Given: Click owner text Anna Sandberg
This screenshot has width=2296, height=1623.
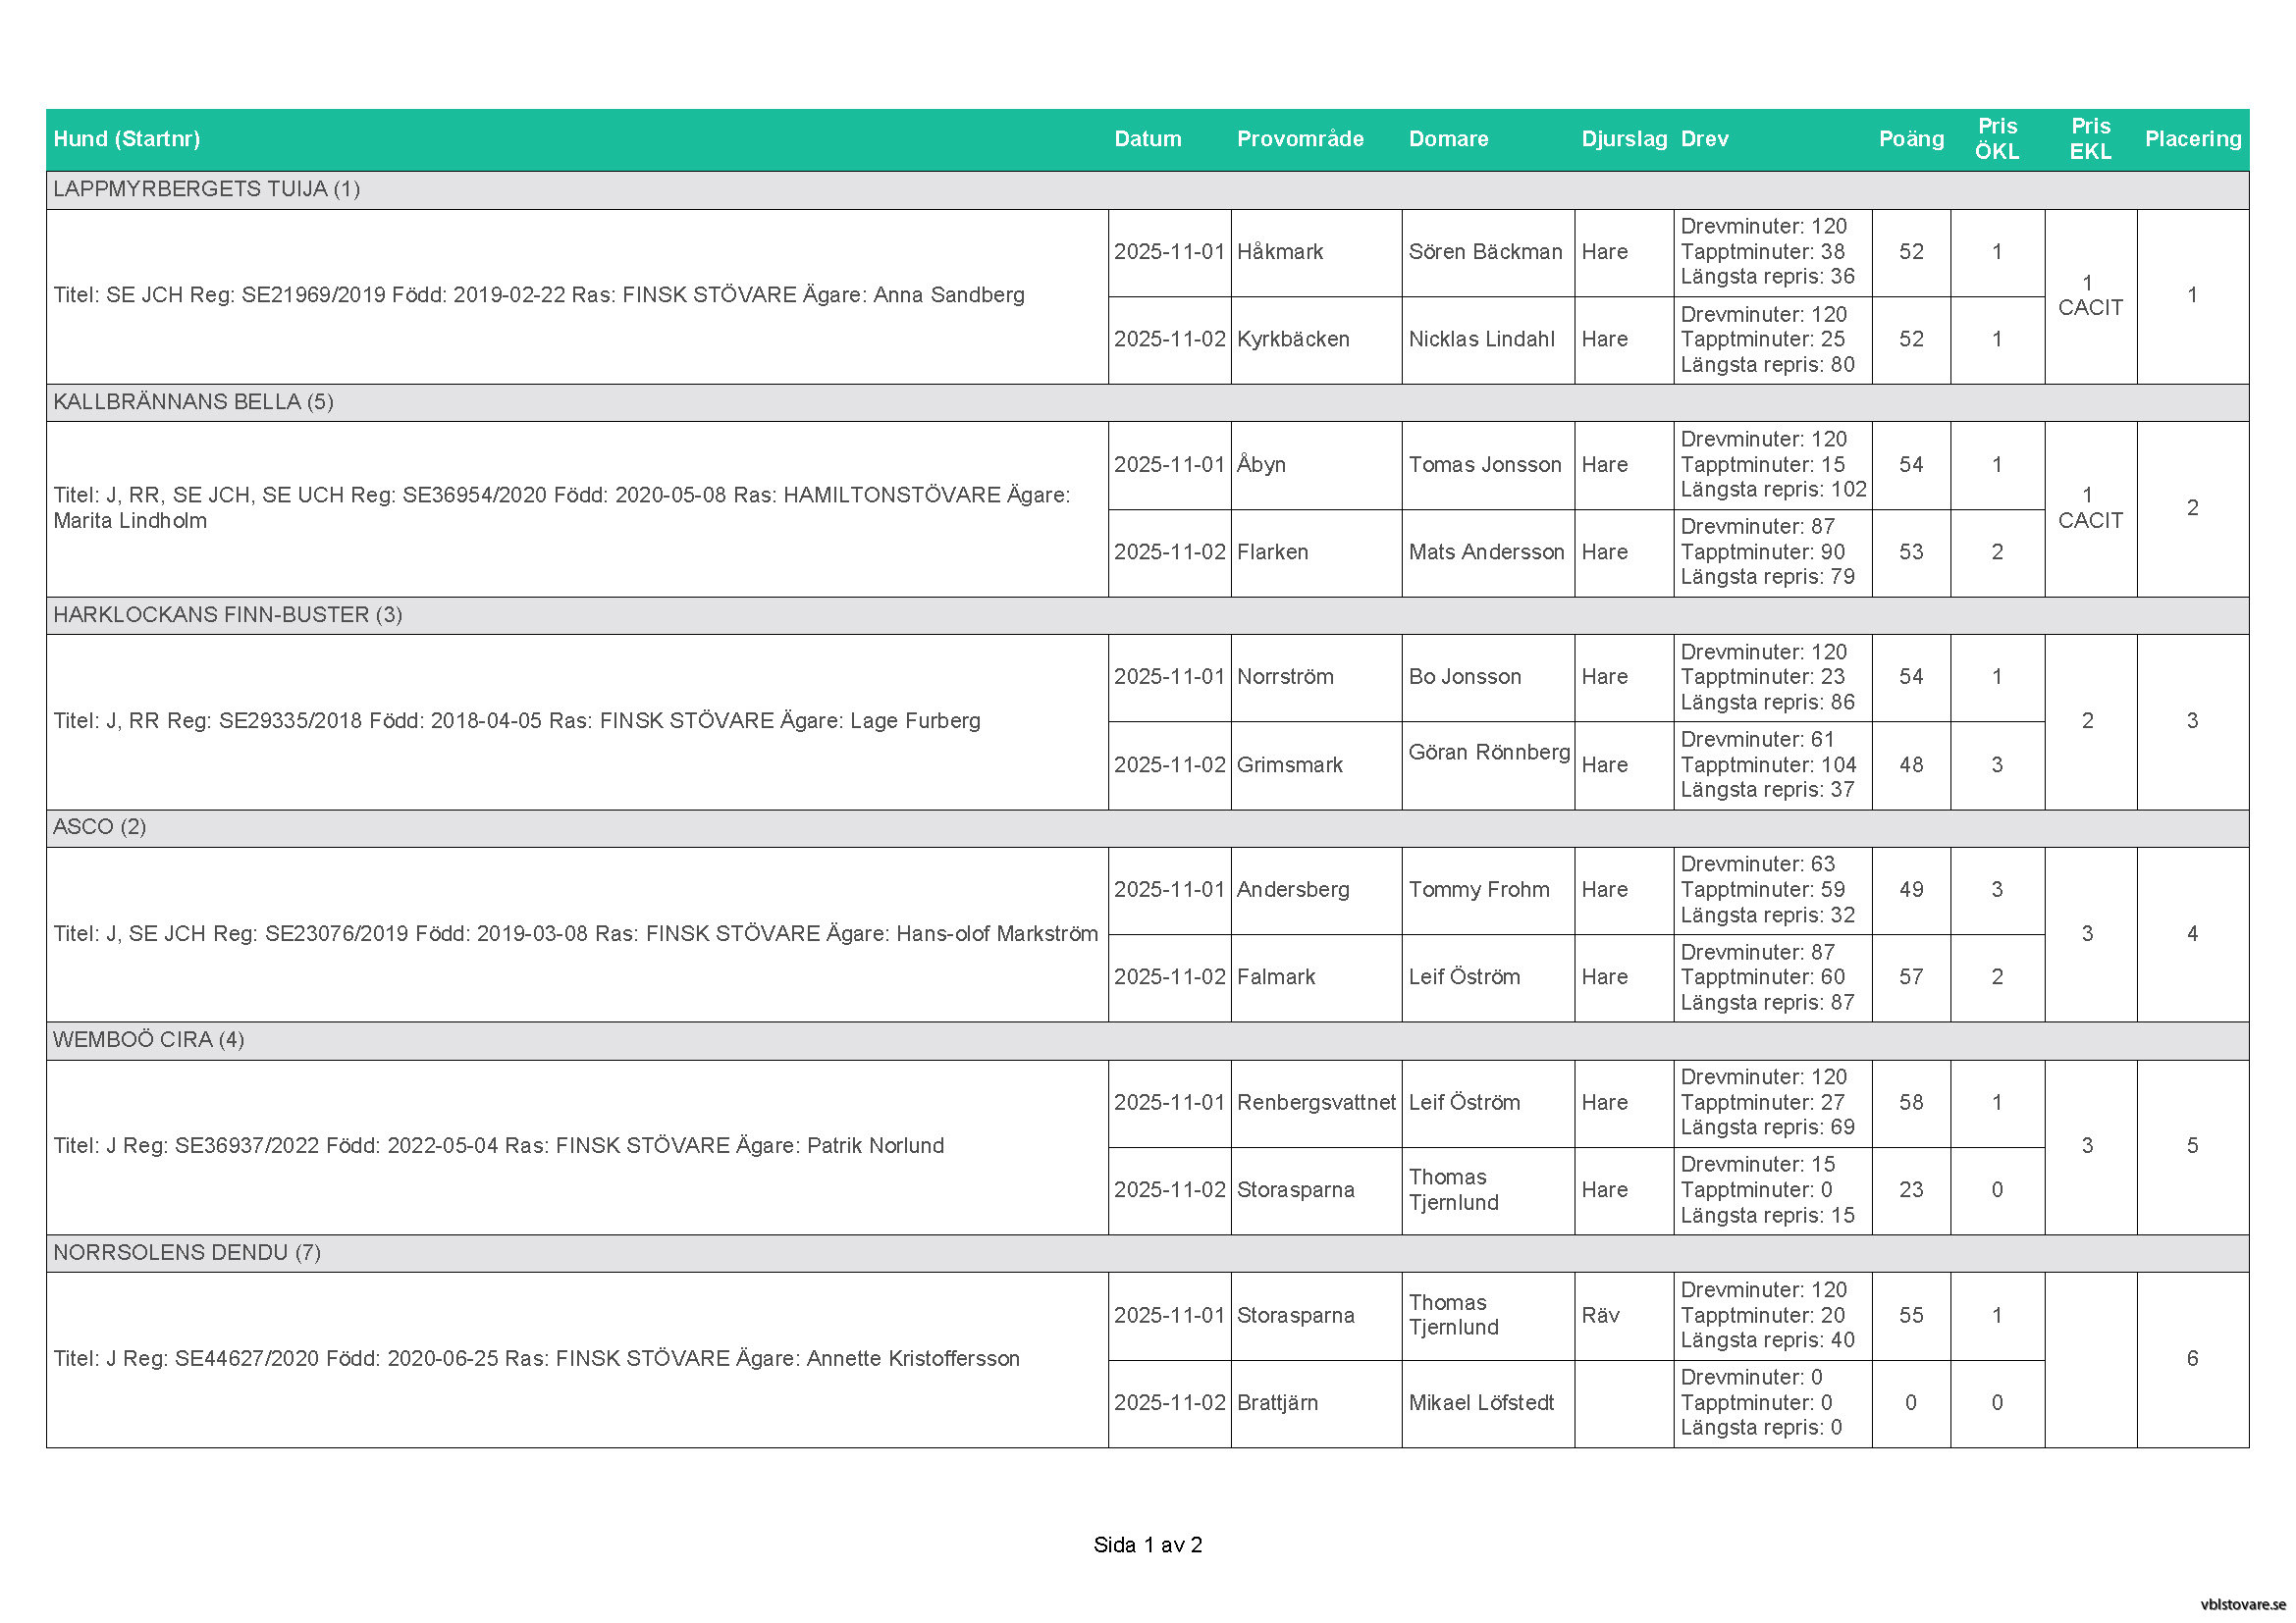Looking at the screenshot, I should point(948,294).
